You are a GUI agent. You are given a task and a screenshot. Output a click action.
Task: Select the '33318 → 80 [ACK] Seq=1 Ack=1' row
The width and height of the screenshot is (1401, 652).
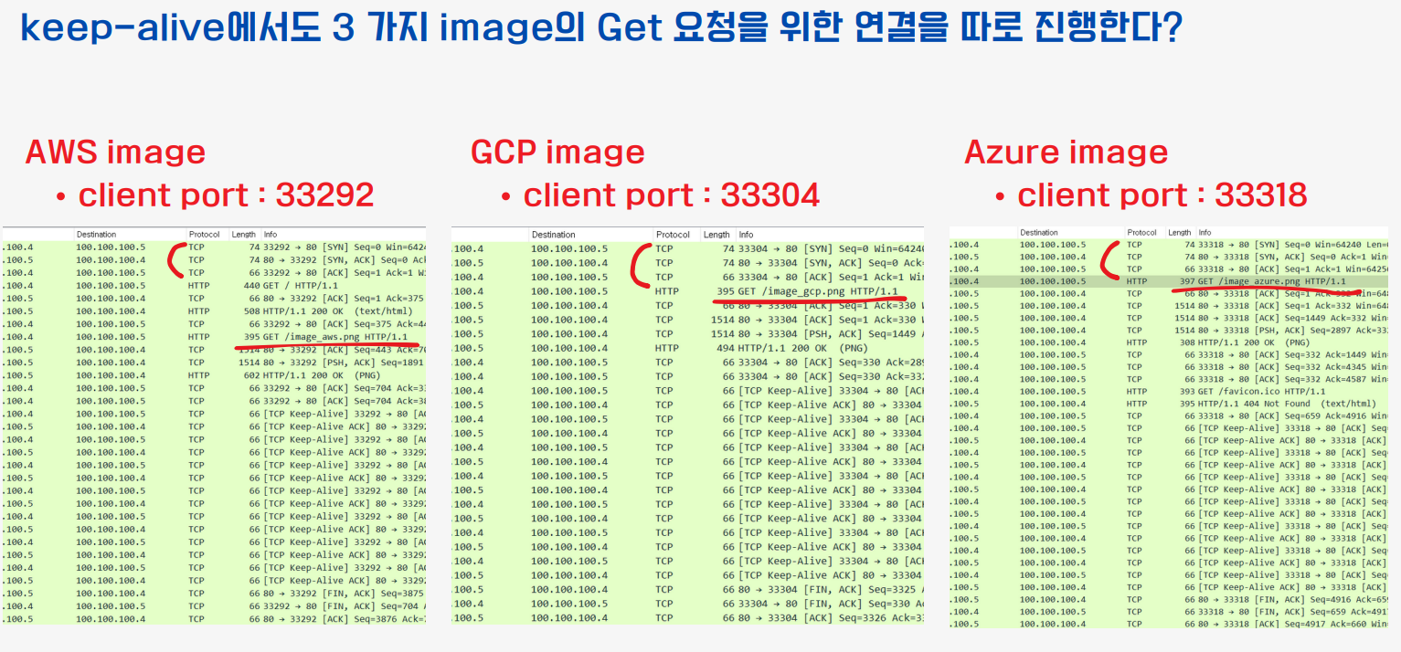(x=1169, y=269)
